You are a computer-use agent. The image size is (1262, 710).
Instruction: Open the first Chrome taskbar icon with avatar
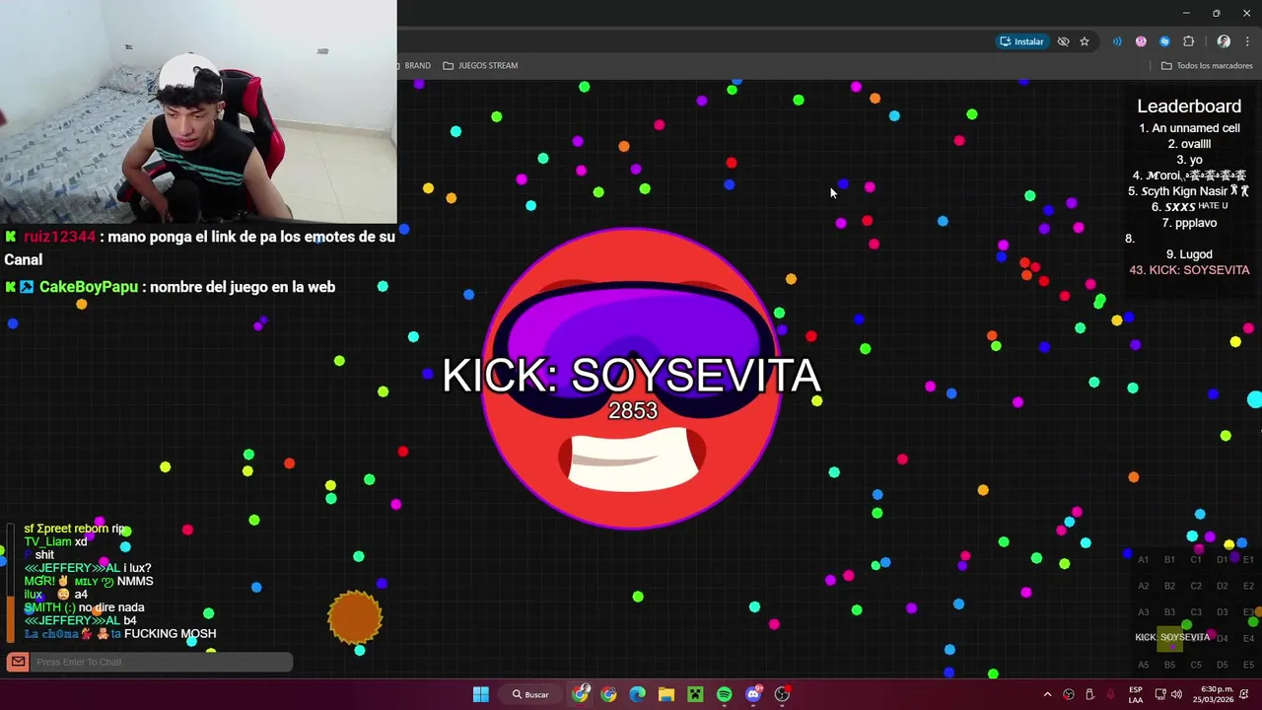[581, 694]
